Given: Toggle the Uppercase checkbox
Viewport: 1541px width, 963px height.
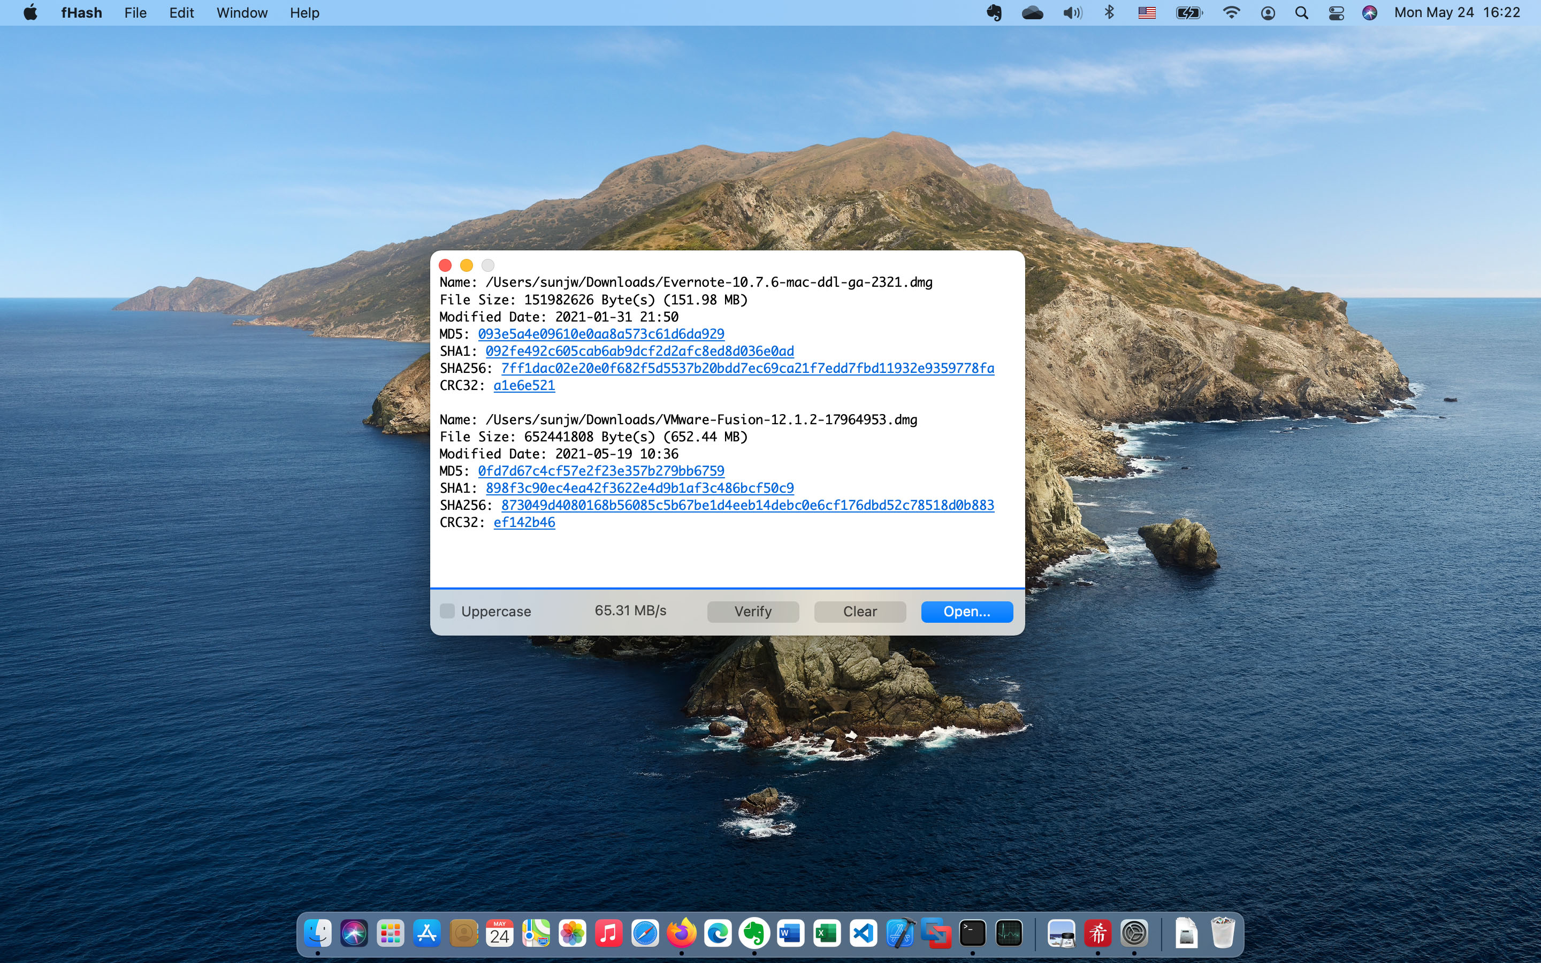Looking at the screenshot, I should [x=448, y=612].
